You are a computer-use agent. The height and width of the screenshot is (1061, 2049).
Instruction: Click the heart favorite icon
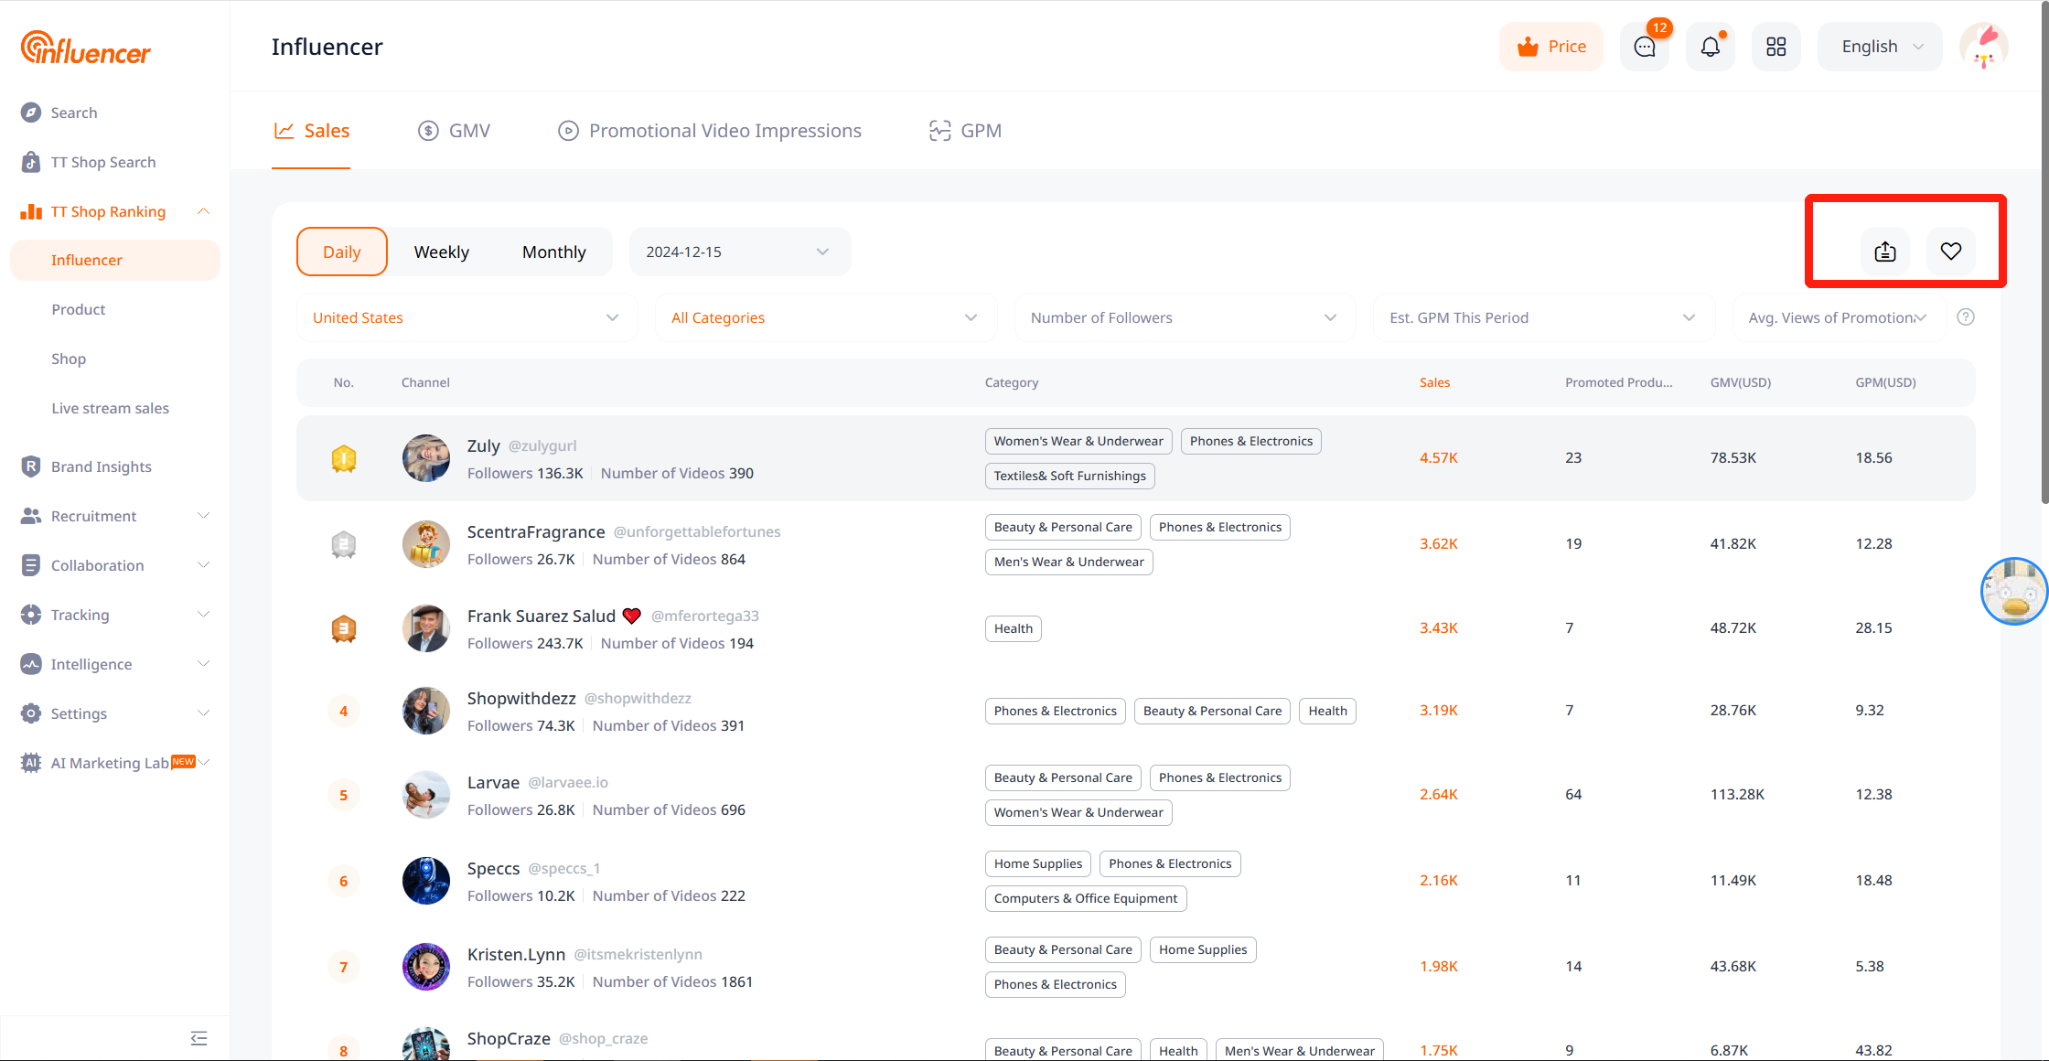(x=1951, y=252)
